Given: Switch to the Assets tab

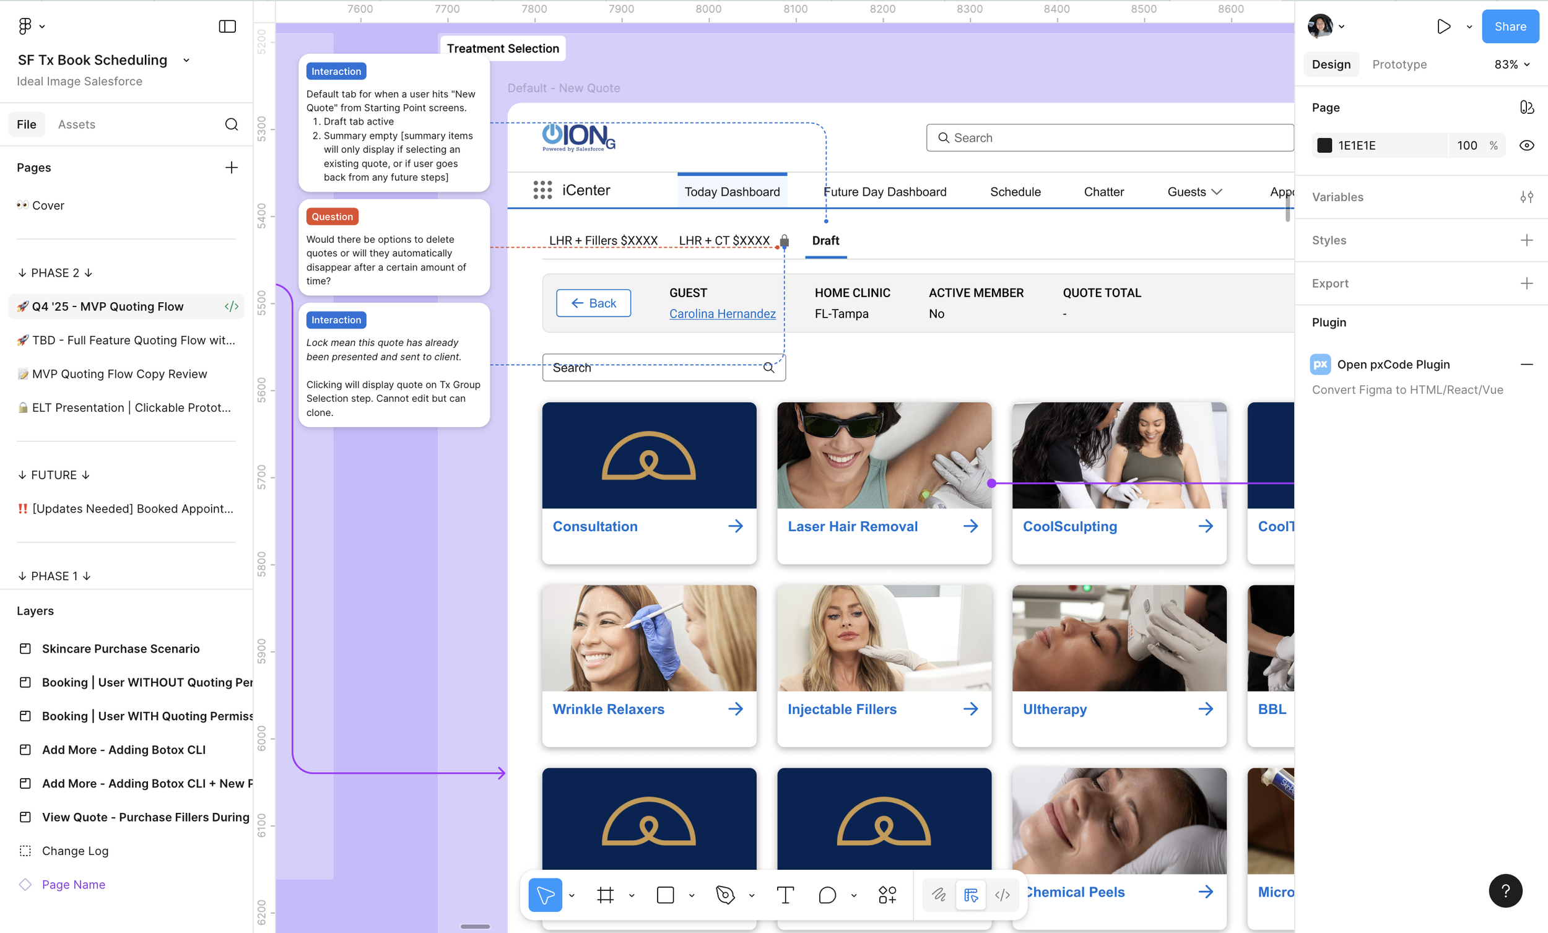Looking at the screenshot, I should 77,124.
